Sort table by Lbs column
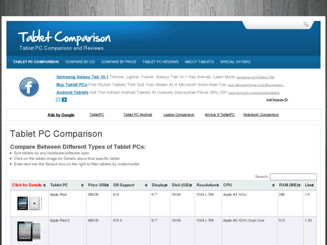 click(x=310, y=185)
